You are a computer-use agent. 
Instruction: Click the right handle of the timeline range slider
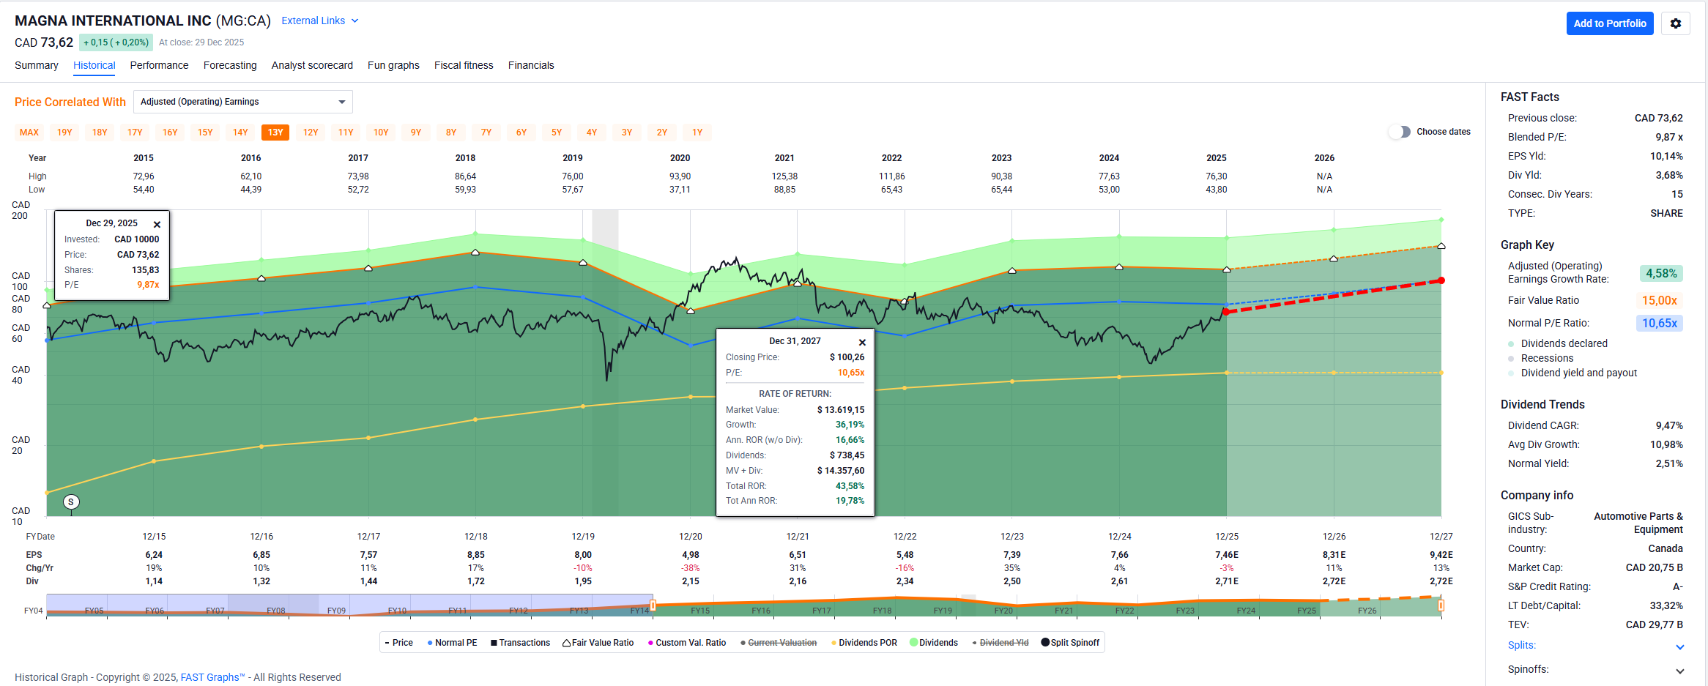click(1440, 605)
